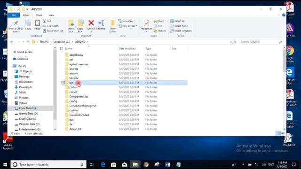Delete the selected folder via ribbon
Image resolution: width=301 pixels, height=169 pixels.
91,25
